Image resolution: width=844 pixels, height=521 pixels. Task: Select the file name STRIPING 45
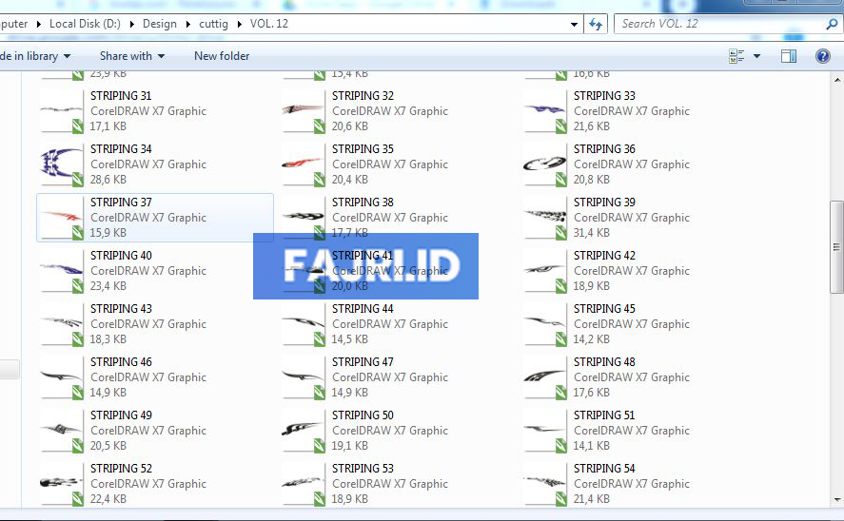(604, 309)
